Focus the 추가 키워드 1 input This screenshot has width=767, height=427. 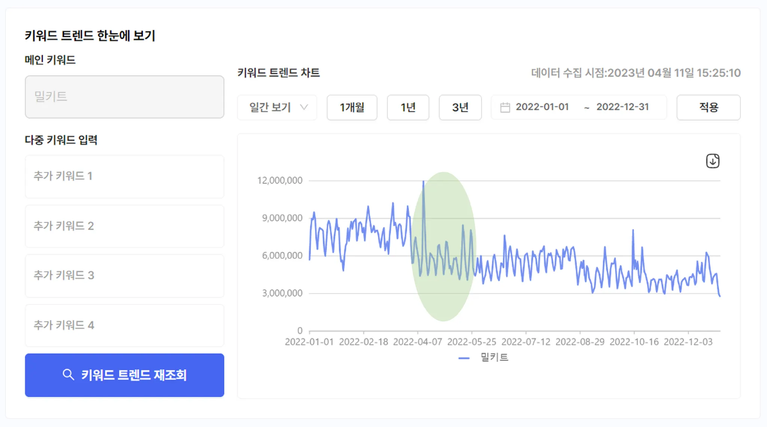click(124, 176)
